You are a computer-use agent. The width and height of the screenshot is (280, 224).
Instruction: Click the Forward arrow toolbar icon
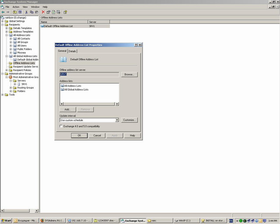8,12
